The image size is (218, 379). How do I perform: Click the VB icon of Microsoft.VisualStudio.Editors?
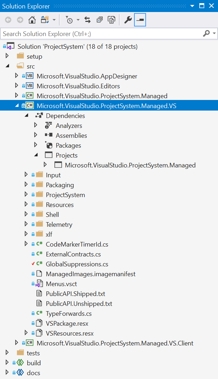29,86
